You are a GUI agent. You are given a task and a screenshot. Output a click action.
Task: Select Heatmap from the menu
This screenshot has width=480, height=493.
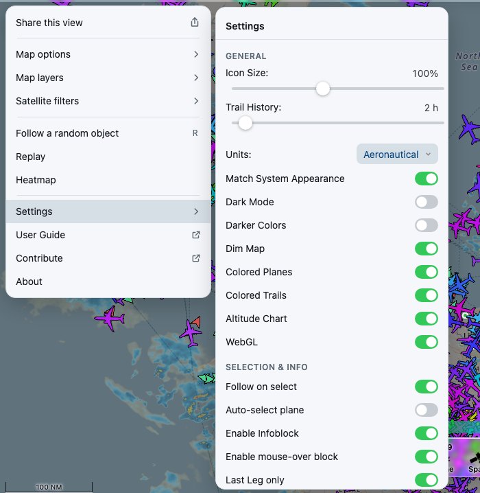(108, 180)
